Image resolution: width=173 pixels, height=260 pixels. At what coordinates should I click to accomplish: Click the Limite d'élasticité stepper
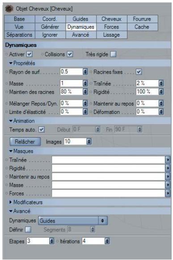[x=85, y=112]
